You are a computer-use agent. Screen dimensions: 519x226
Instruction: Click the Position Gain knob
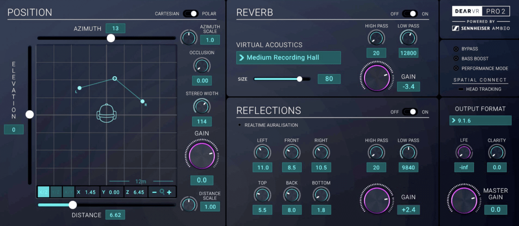coord(202,156)
